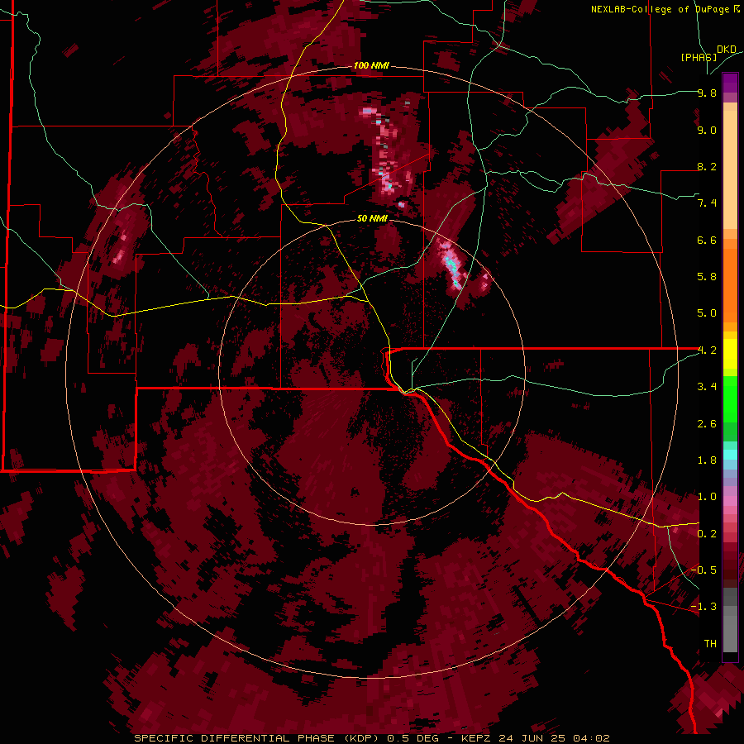
Task: Select the 3.4 value on the scale
Action: click(x=707, y=387)
